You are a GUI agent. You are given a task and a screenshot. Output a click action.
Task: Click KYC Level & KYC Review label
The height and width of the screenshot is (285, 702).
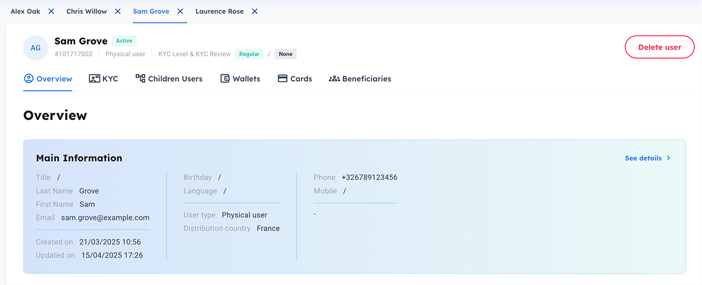(x=194, y=54)
